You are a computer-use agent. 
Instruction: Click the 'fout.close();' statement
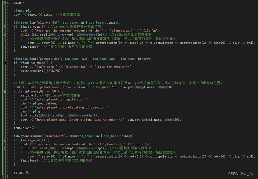coord(25,128)
